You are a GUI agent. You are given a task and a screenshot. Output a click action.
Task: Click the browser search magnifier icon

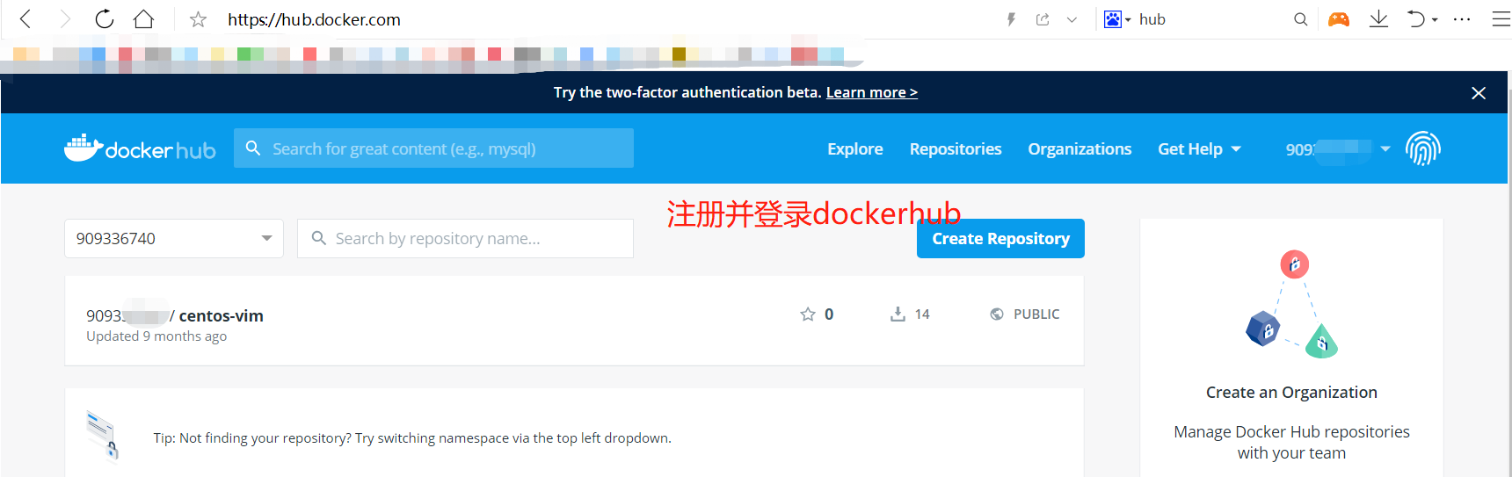[x=1300, y=19]
